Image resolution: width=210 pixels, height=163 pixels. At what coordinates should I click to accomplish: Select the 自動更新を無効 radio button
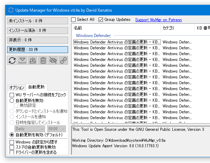[12, 101]
